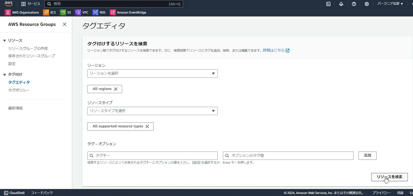Open the RDS shortcut
Viewport: 413px width, 196px height.
pyautogui.click(x=99, y=12)
